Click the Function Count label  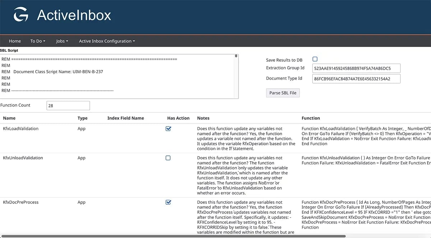pyautogui.click(x=15, y=105)
